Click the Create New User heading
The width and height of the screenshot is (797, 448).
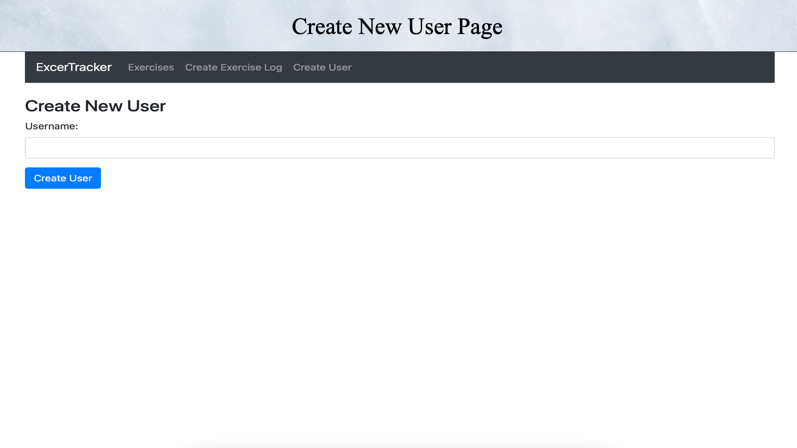(x=95, y=106)
